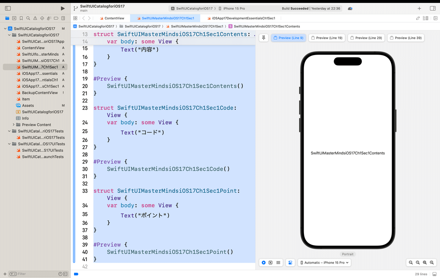Open the Project navigator folder icon
This screenshot has height=278, width=440.
7,18
